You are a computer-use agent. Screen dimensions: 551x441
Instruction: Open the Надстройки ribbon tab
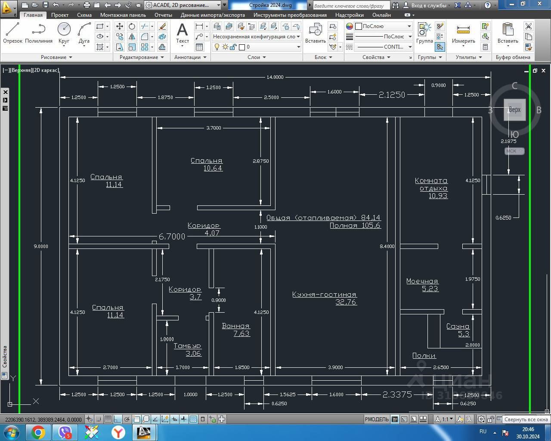pos(350,15)
